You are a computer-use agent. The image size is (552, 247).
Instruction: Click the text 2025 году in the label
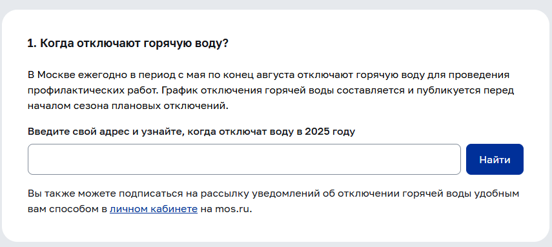[330, 132]
